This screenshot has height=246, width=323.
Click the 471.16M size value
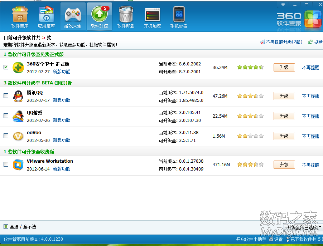[x=221, y=165]
